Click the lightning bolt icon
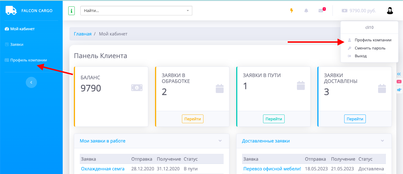 [292, 11]
